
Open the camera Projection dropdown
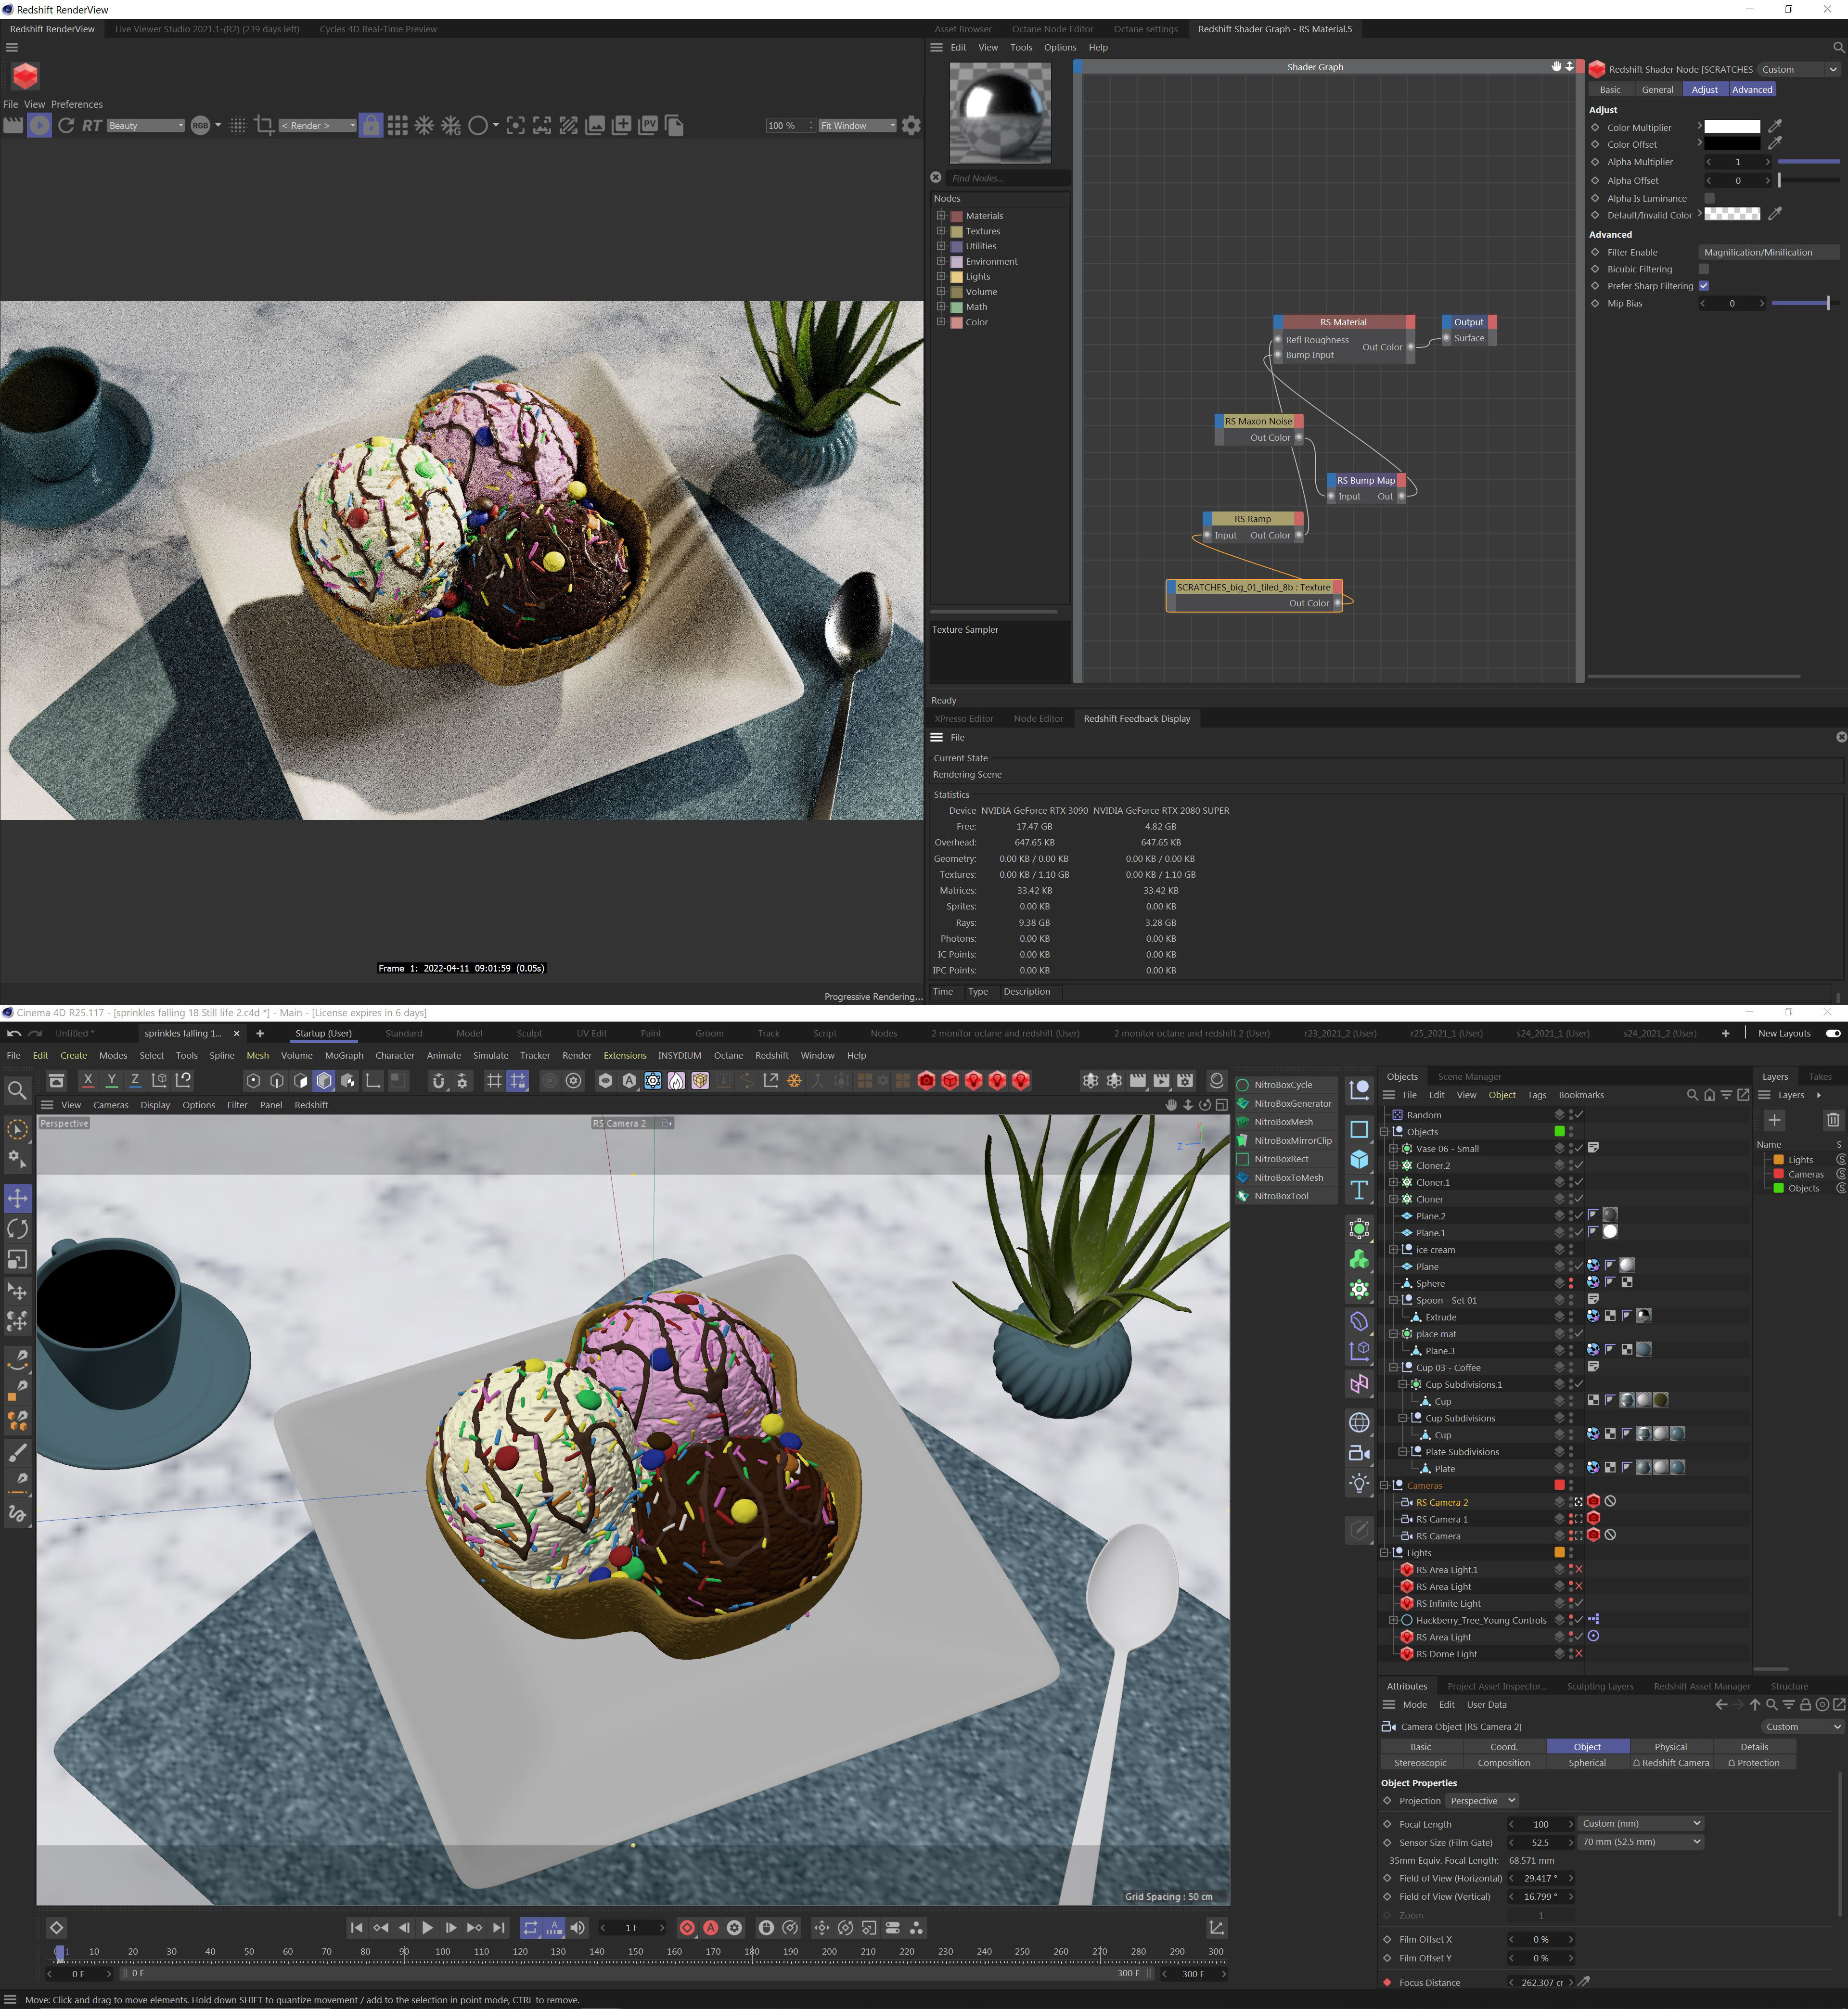click(x=1482, y=1800)
